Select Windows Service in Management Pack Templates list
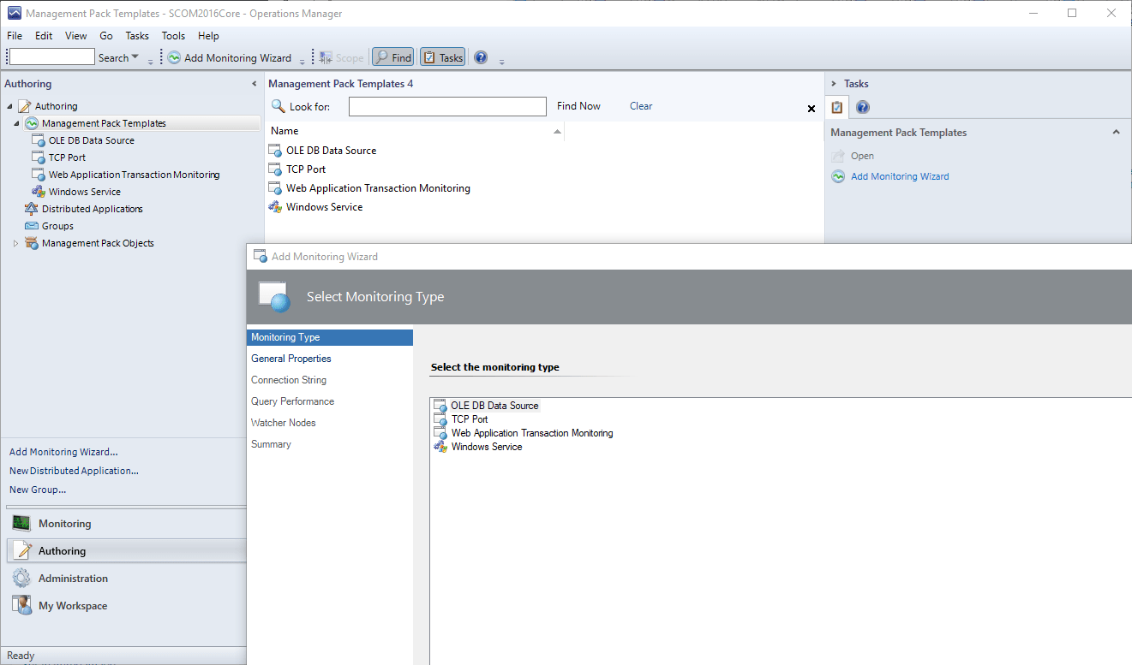This screenshot has height=665, width=1132. [x=324, y=207]
